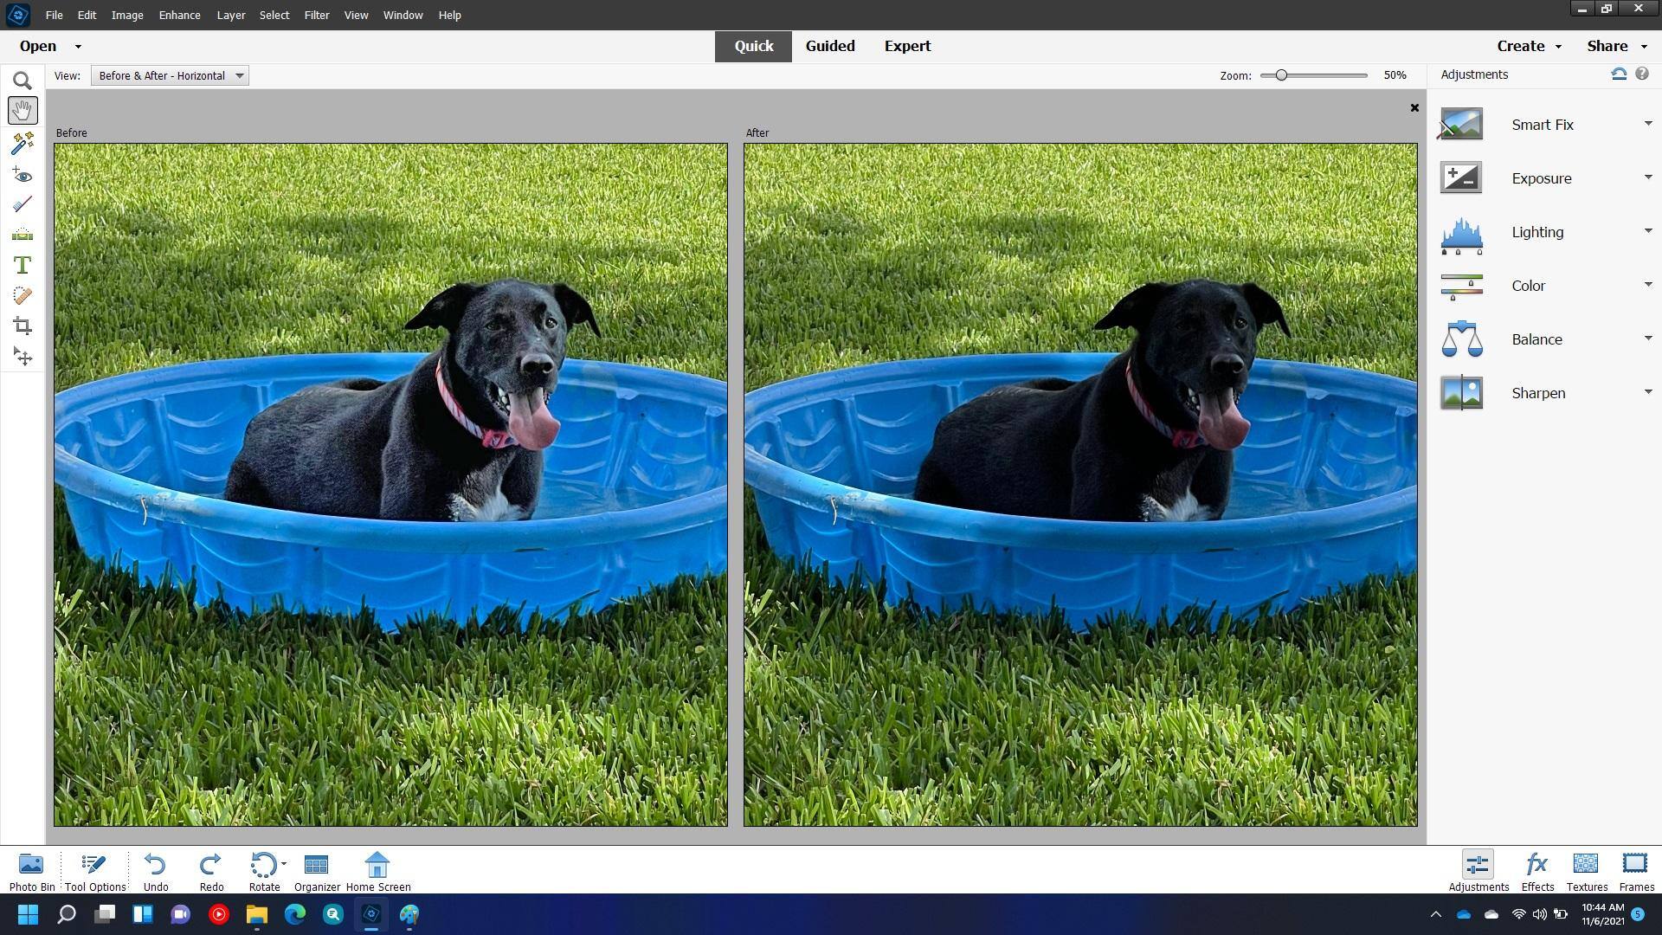The image size is (1662, 935).
Task: Select the Zoom tool
Action: pyautogui.click(x=23, y=81)
